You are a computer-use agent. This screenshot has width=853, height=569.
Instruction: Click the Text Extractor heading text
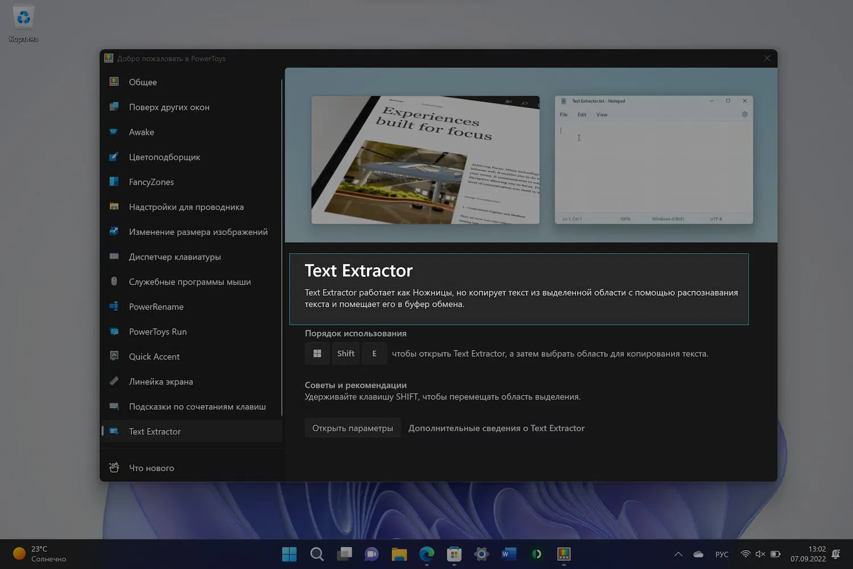(x=359, y=271)
